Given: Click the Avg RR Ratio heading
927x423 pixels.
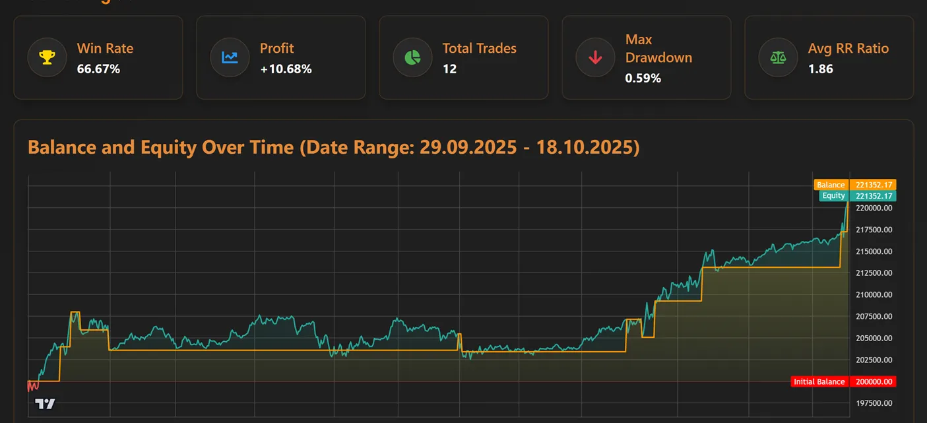Looking at the screenshot, I should point(848,48).
